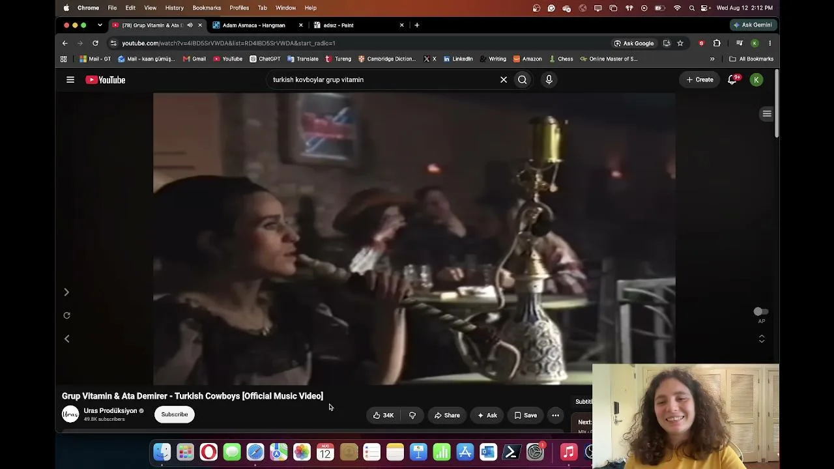Viewport: 834px width, 469px height.
Task: Open the ChatGPT bookmark
Action: click(265, 59)
